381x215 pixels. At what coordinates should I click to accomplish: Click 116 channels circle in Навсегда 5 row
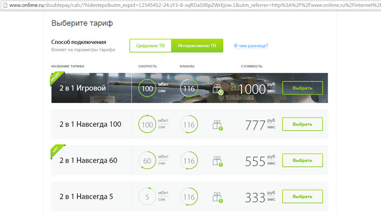189,197
